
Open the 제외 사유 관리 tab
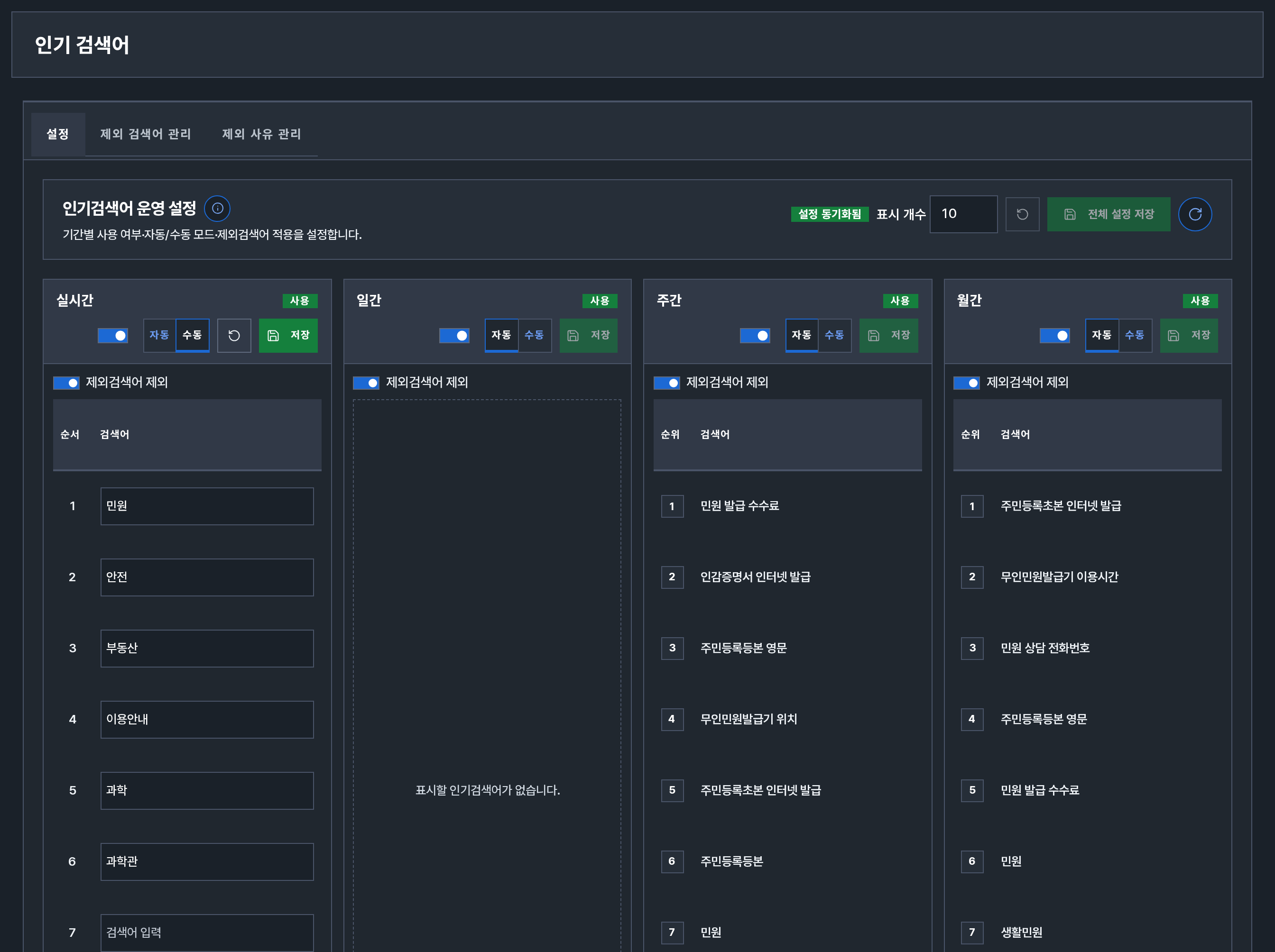tap(261, 134)
